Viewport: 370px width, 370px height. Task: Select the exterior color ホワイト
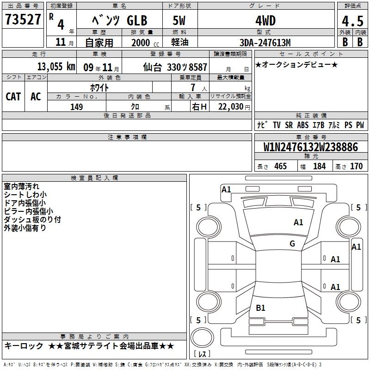tap(99, 87)
